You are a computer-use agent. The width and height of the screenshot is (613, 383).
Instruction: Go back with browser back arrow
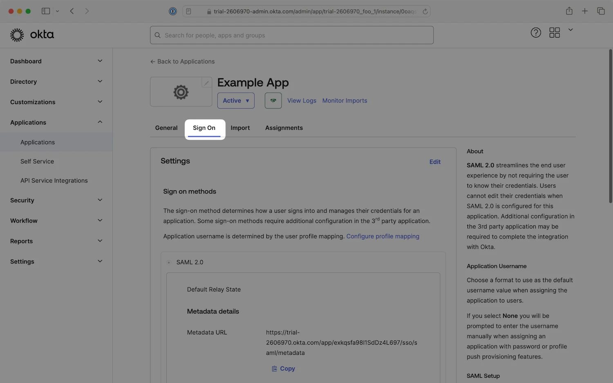72,11
